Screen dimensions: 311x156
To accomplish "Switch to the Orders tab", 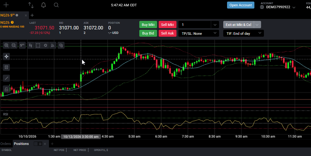I will [x=5, y=144].
